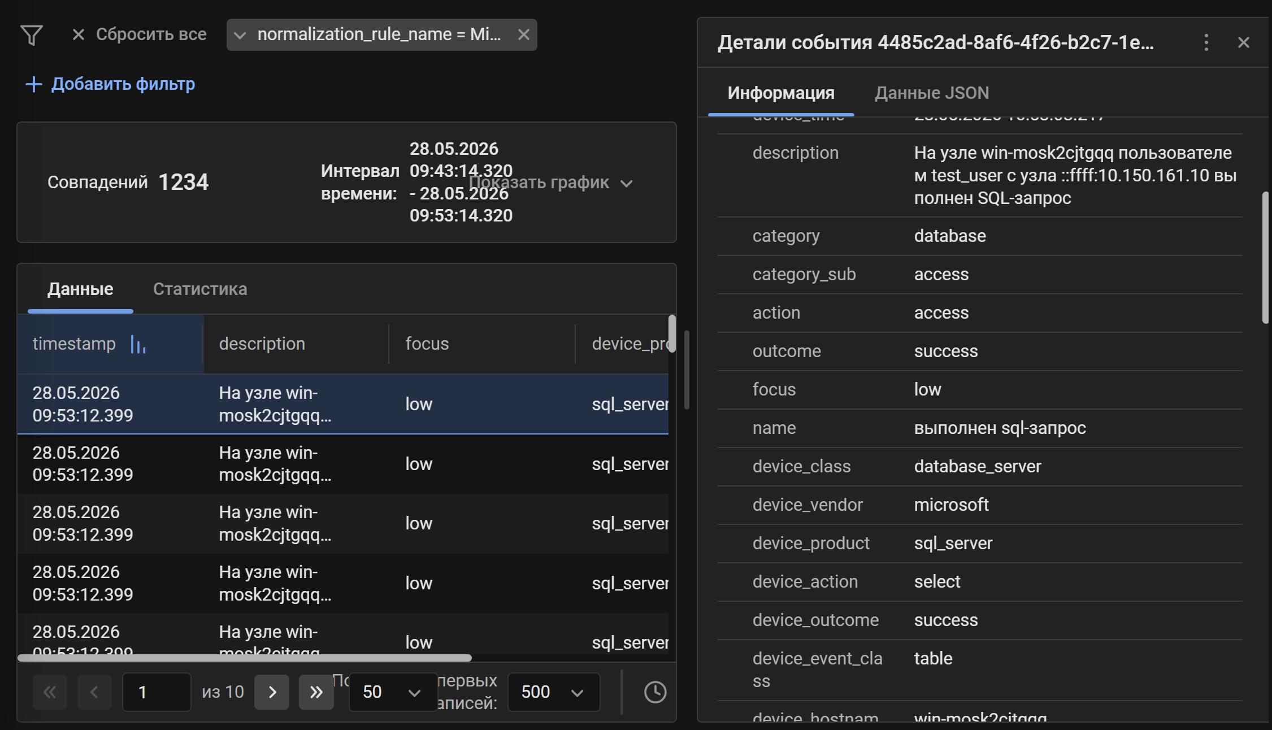Click the description column header
This screenshot has width=1272, height=730.
(262, 344)
